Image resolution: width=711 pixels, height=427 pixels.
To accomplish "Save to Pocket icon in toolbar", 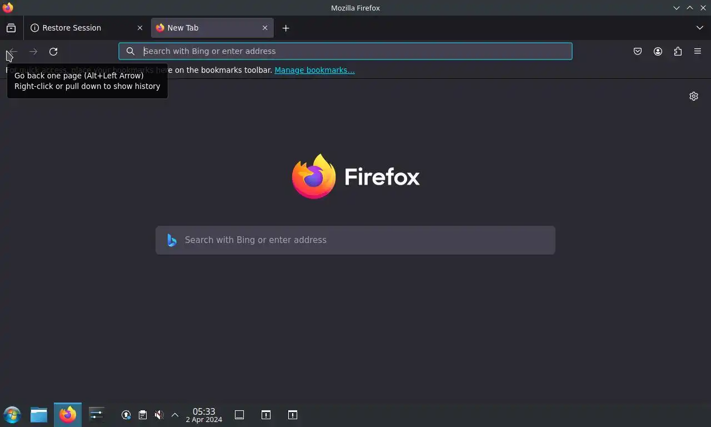I will (x=638, y=51).
